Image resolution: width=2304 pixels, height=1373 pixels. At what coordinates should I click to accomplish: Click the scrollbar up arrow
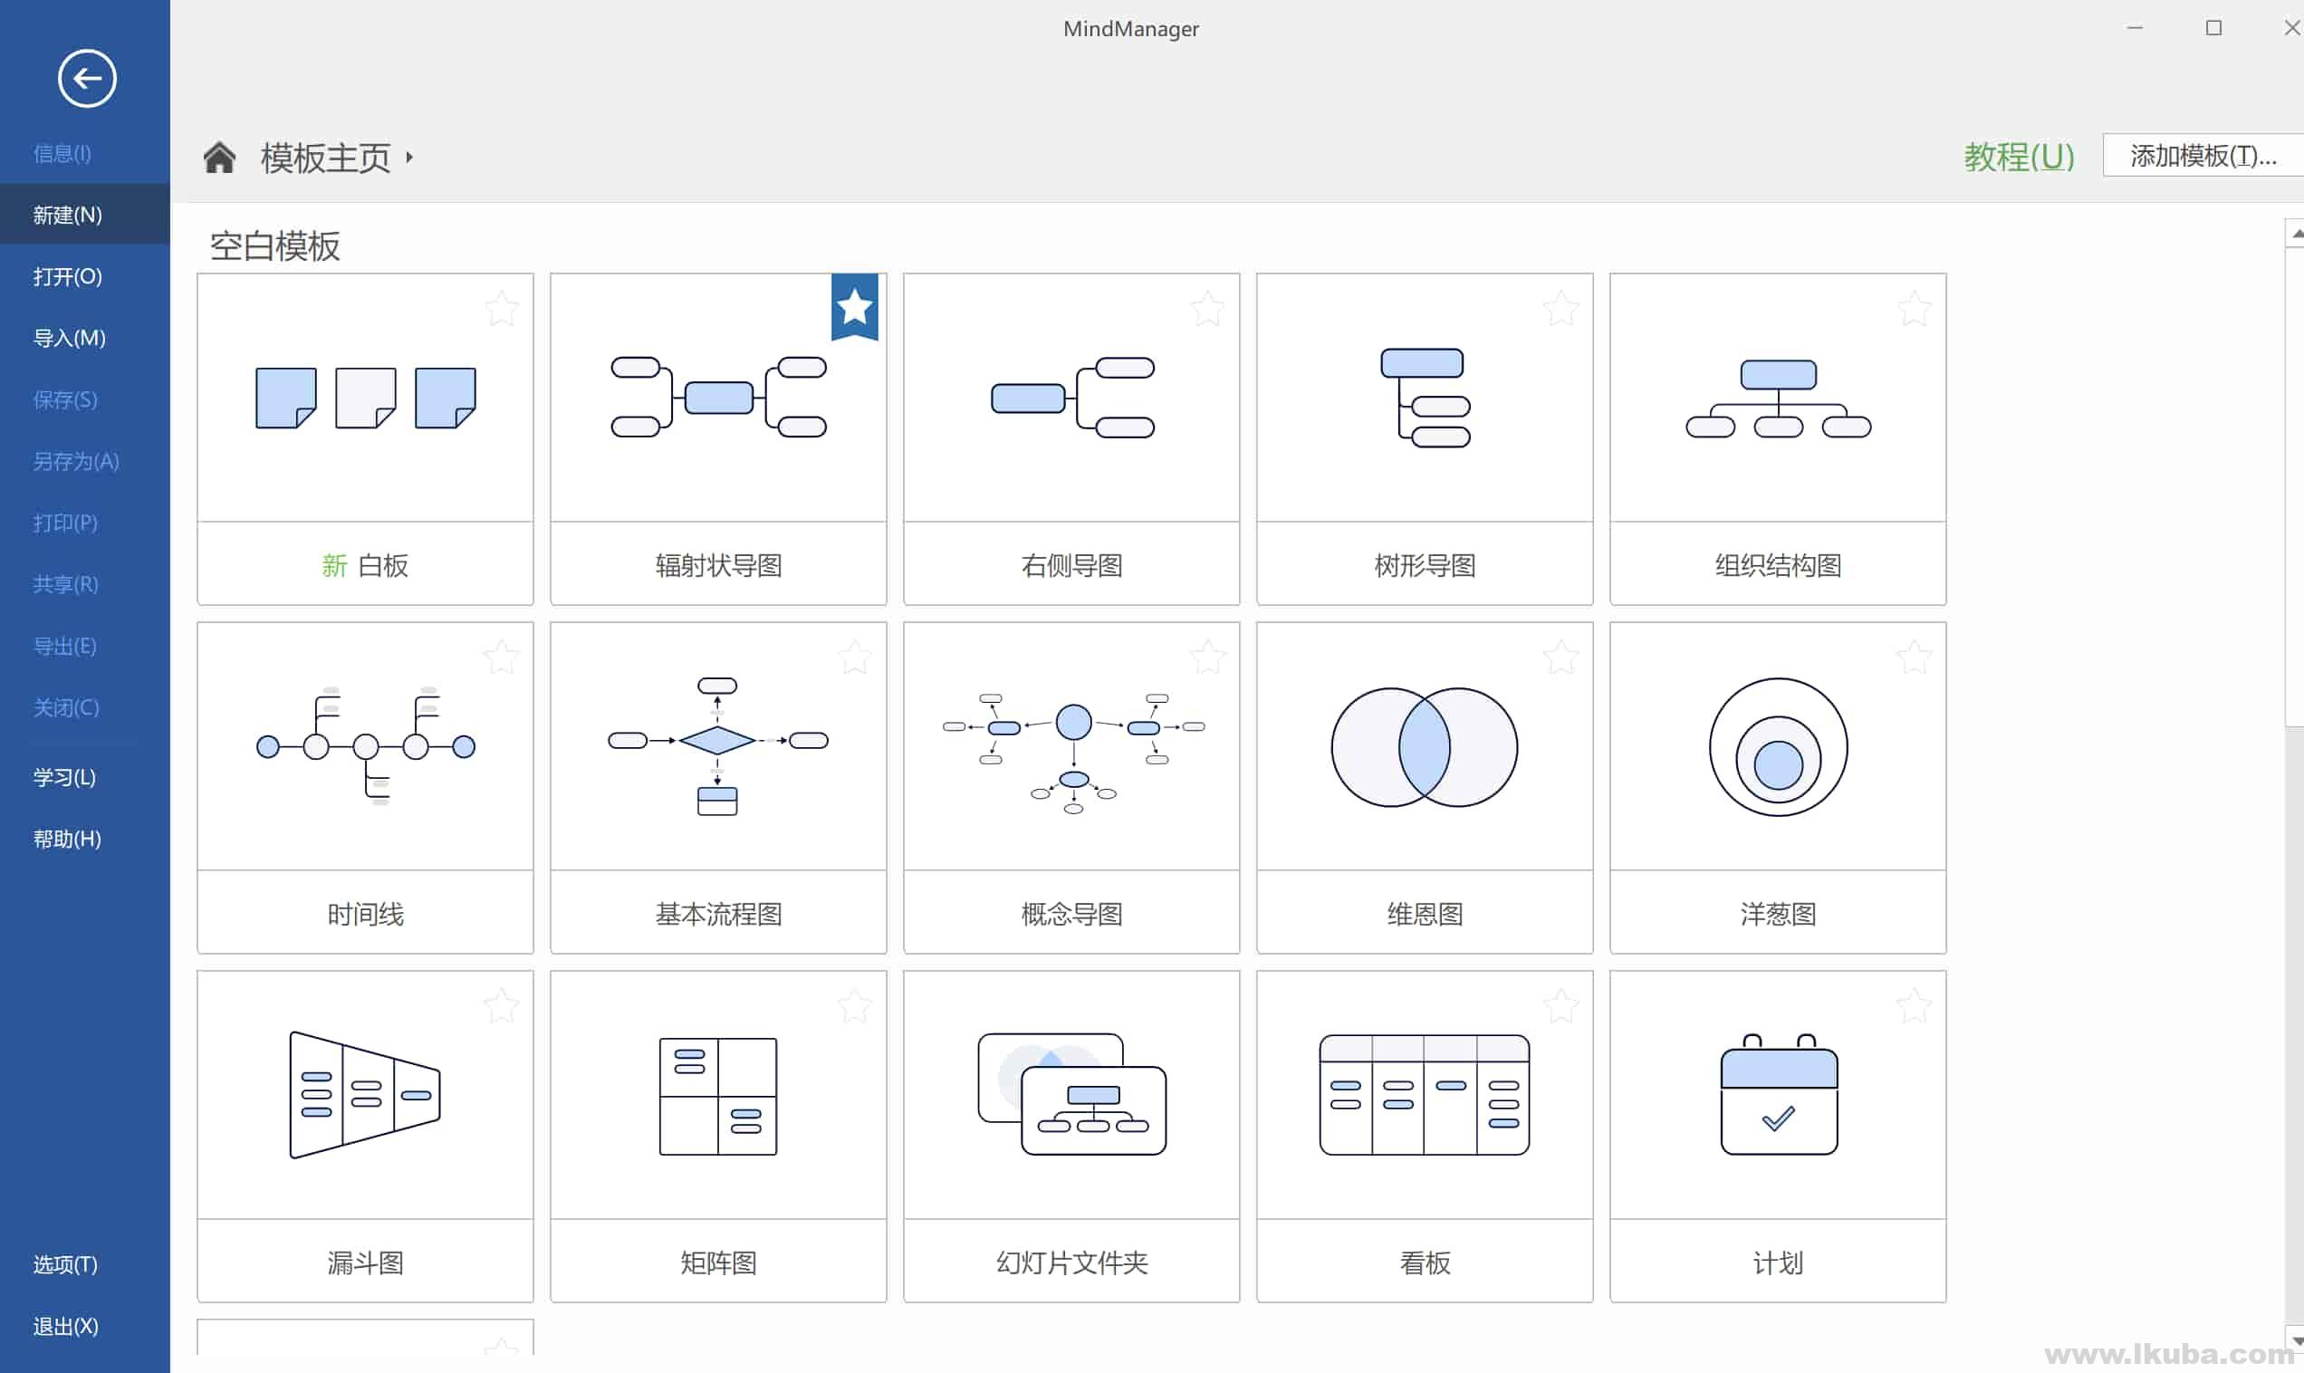click(2295, 233)
